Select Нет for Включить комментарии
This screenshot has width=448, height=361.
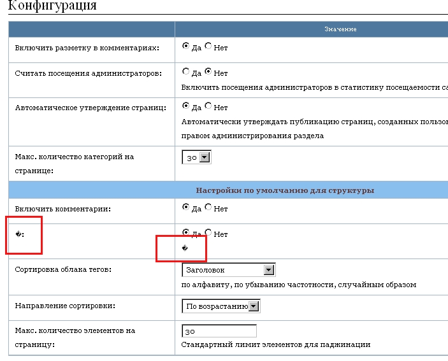click(x=208, y=207)
